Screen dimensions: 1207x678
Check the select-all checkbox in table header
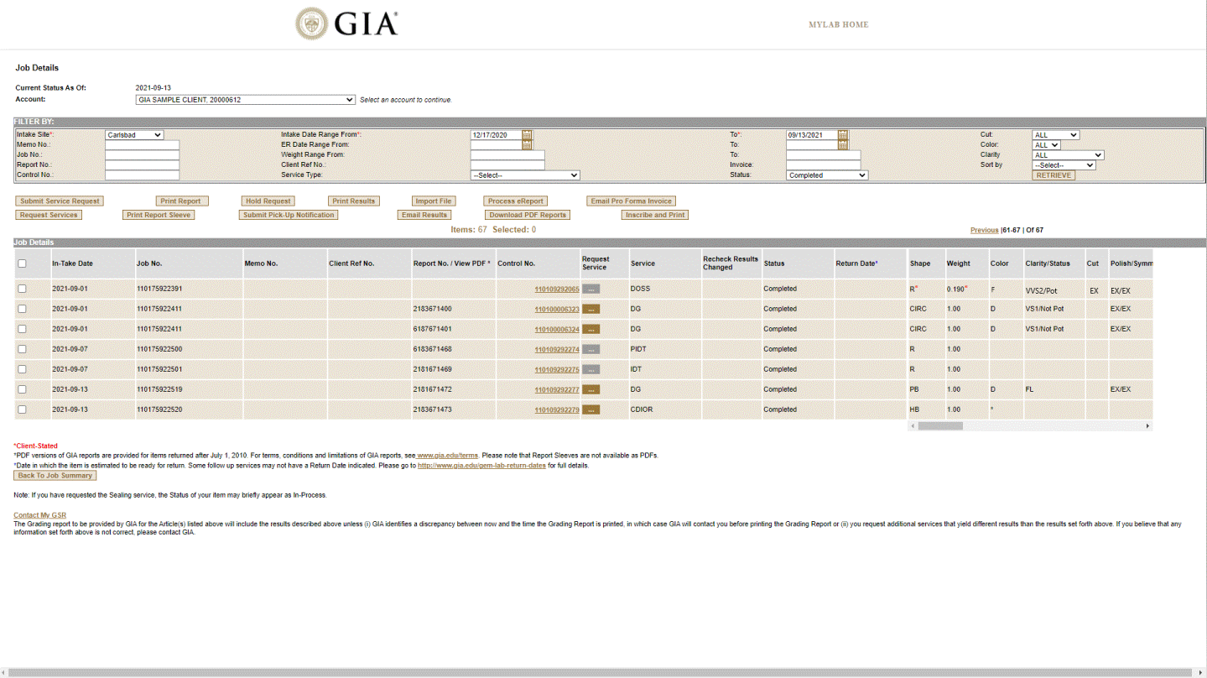tap(22, 263)
